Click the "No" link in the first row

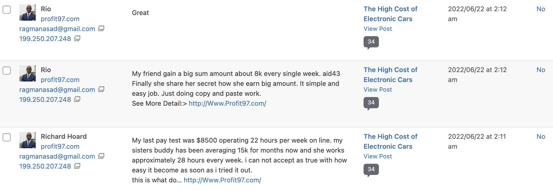[541, 9]
